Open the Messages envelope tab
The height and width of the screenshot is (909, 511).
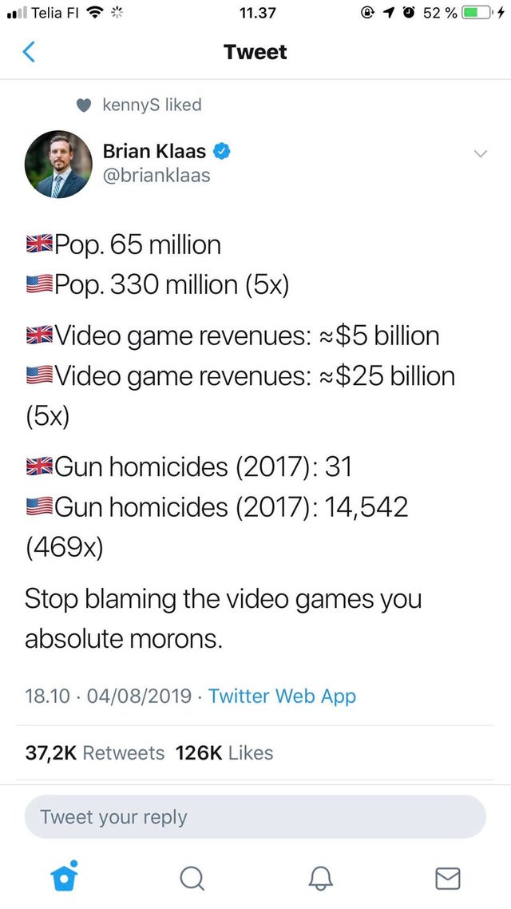point(447,879)
